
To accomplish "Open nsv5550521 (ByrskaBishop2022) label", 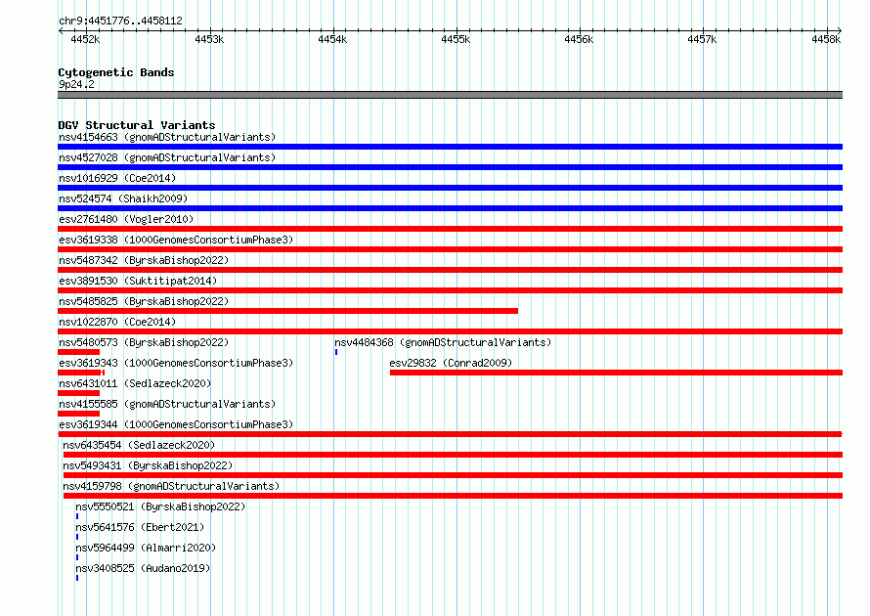I will [x=160, y=506].
